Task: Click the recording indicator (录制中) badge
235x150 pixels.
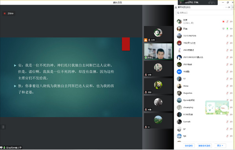Action: [9, 13]
